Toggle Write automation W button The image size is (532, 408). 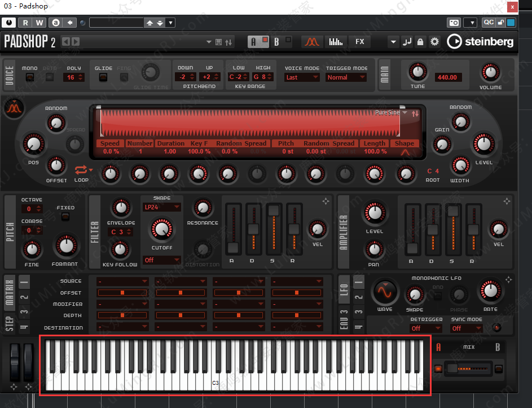(39, 23)
